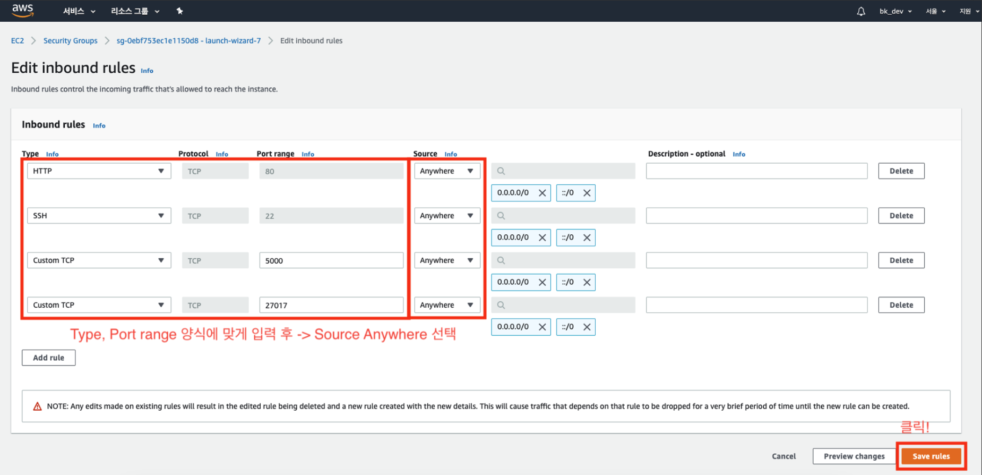Image resolution: width=982 pixels, height=475 pixels.
Task: Click Info link beside Type column
Action: 52,154
